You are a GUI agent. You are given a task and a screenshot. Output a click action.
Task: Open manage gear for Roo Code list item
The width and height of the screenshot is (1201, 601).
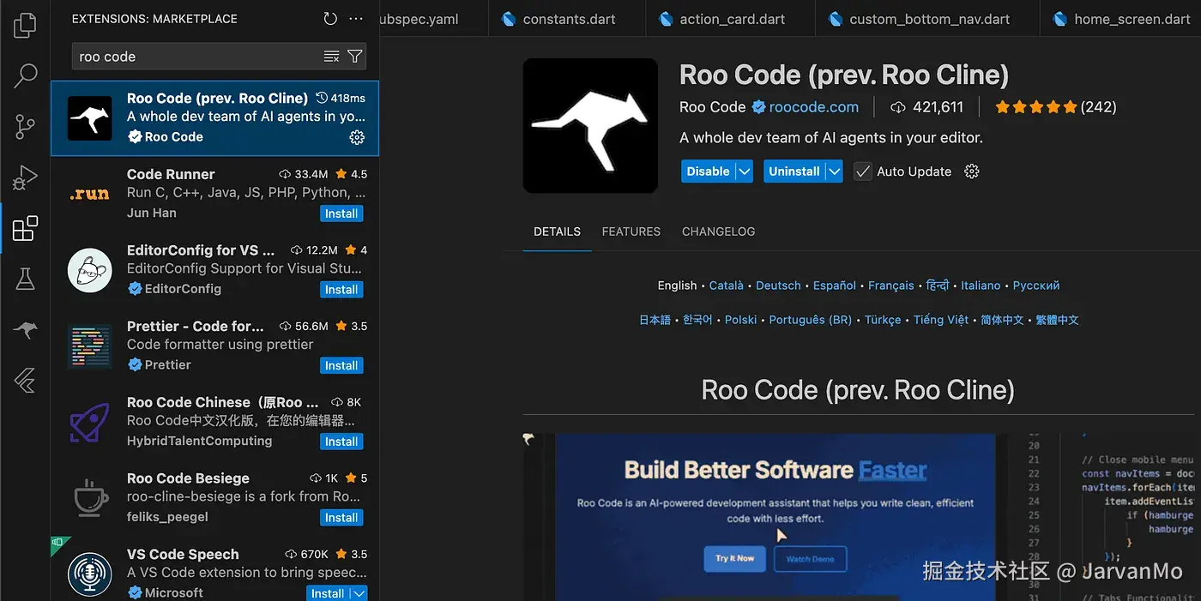(357, 137)
